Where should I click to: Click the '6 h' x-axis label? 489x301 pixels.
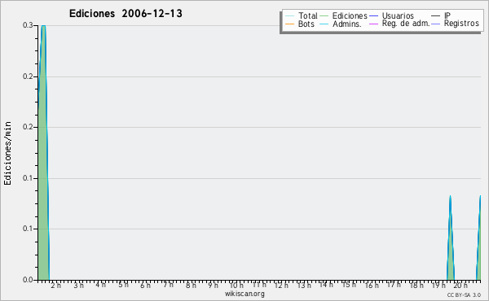145,286
